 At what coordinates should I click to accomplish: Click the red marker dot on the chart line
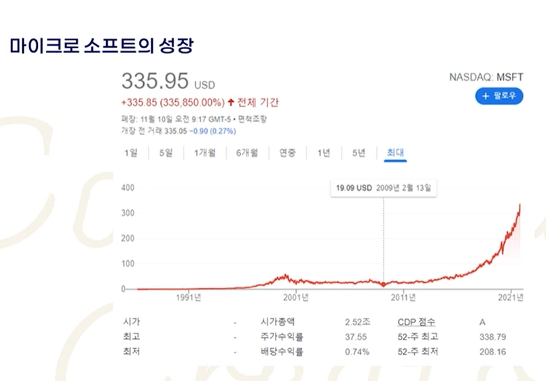(384, 284)
